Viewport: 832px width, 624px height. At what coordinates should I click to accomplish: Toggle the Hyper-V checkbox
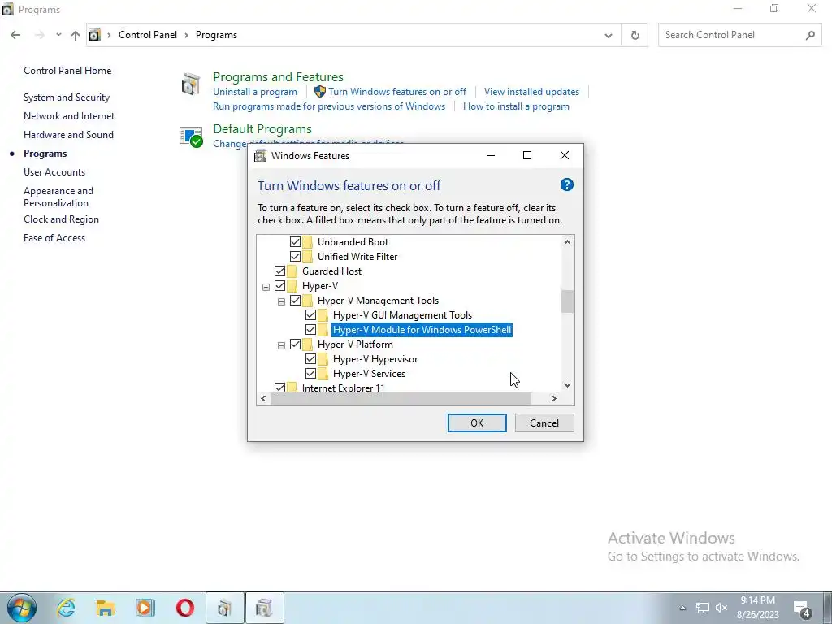click(279, 285)
